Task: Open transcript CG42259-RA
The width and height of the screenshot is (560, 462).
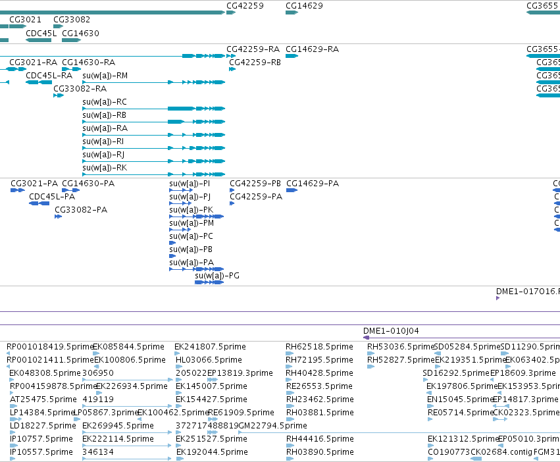Action: [x=253, y=49]
